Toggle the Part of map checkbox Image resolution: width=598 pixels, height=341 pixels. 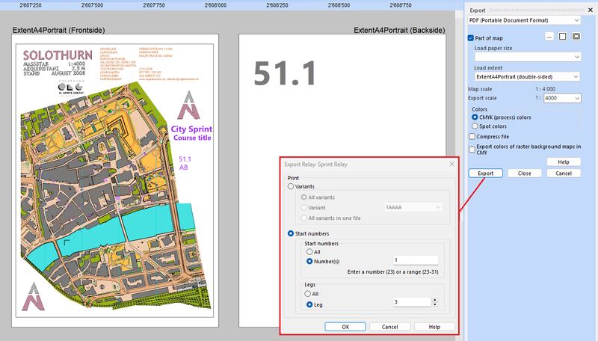pyautogui.click(x=471, y=38)
